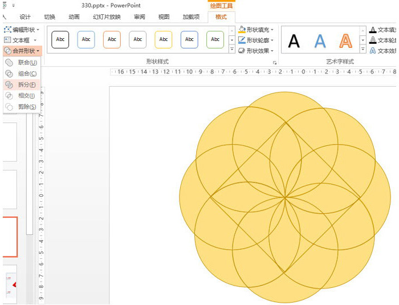Viewport: 399px width, 305px height.
Task: Switch to the Design (设计) tab
Action: tap(25, 17)
